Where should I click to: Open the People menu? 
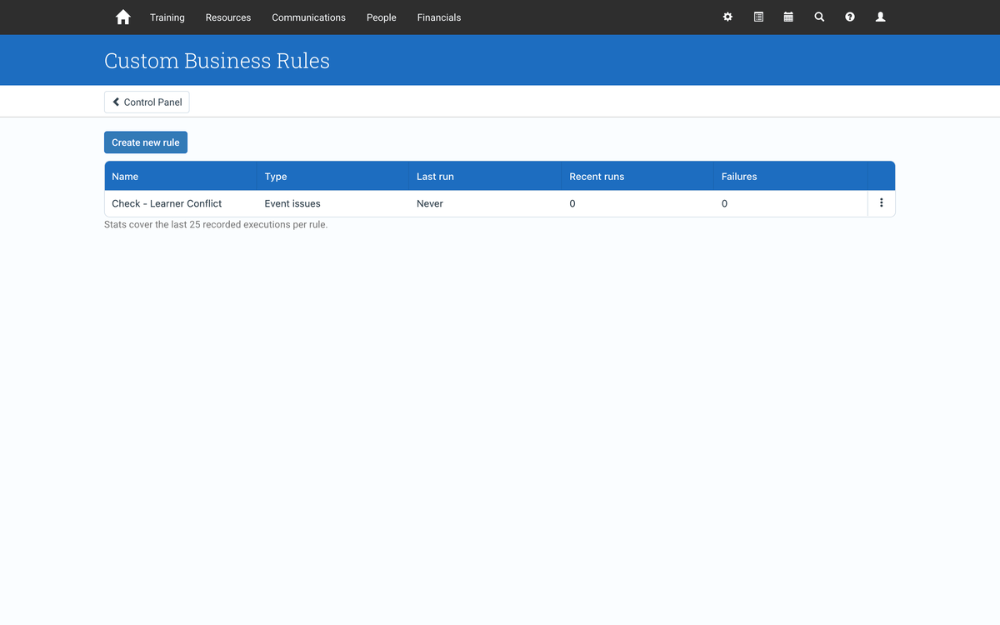coord(382,17)
